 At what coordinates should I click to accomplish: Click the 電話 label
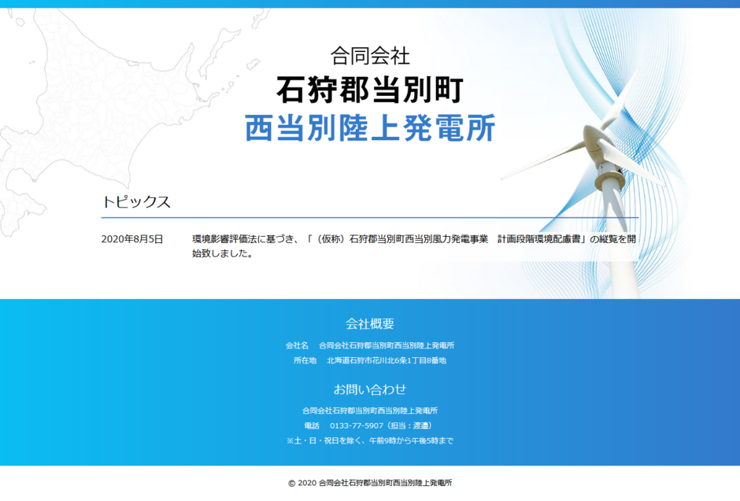(312, 425)
